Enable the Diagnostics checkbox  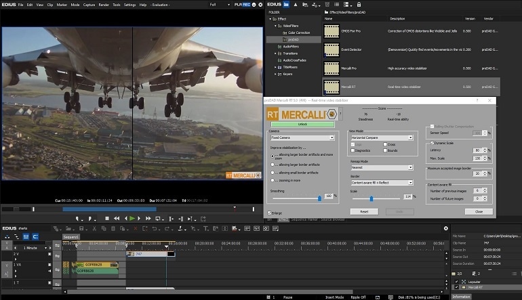(x=353, y=150)
